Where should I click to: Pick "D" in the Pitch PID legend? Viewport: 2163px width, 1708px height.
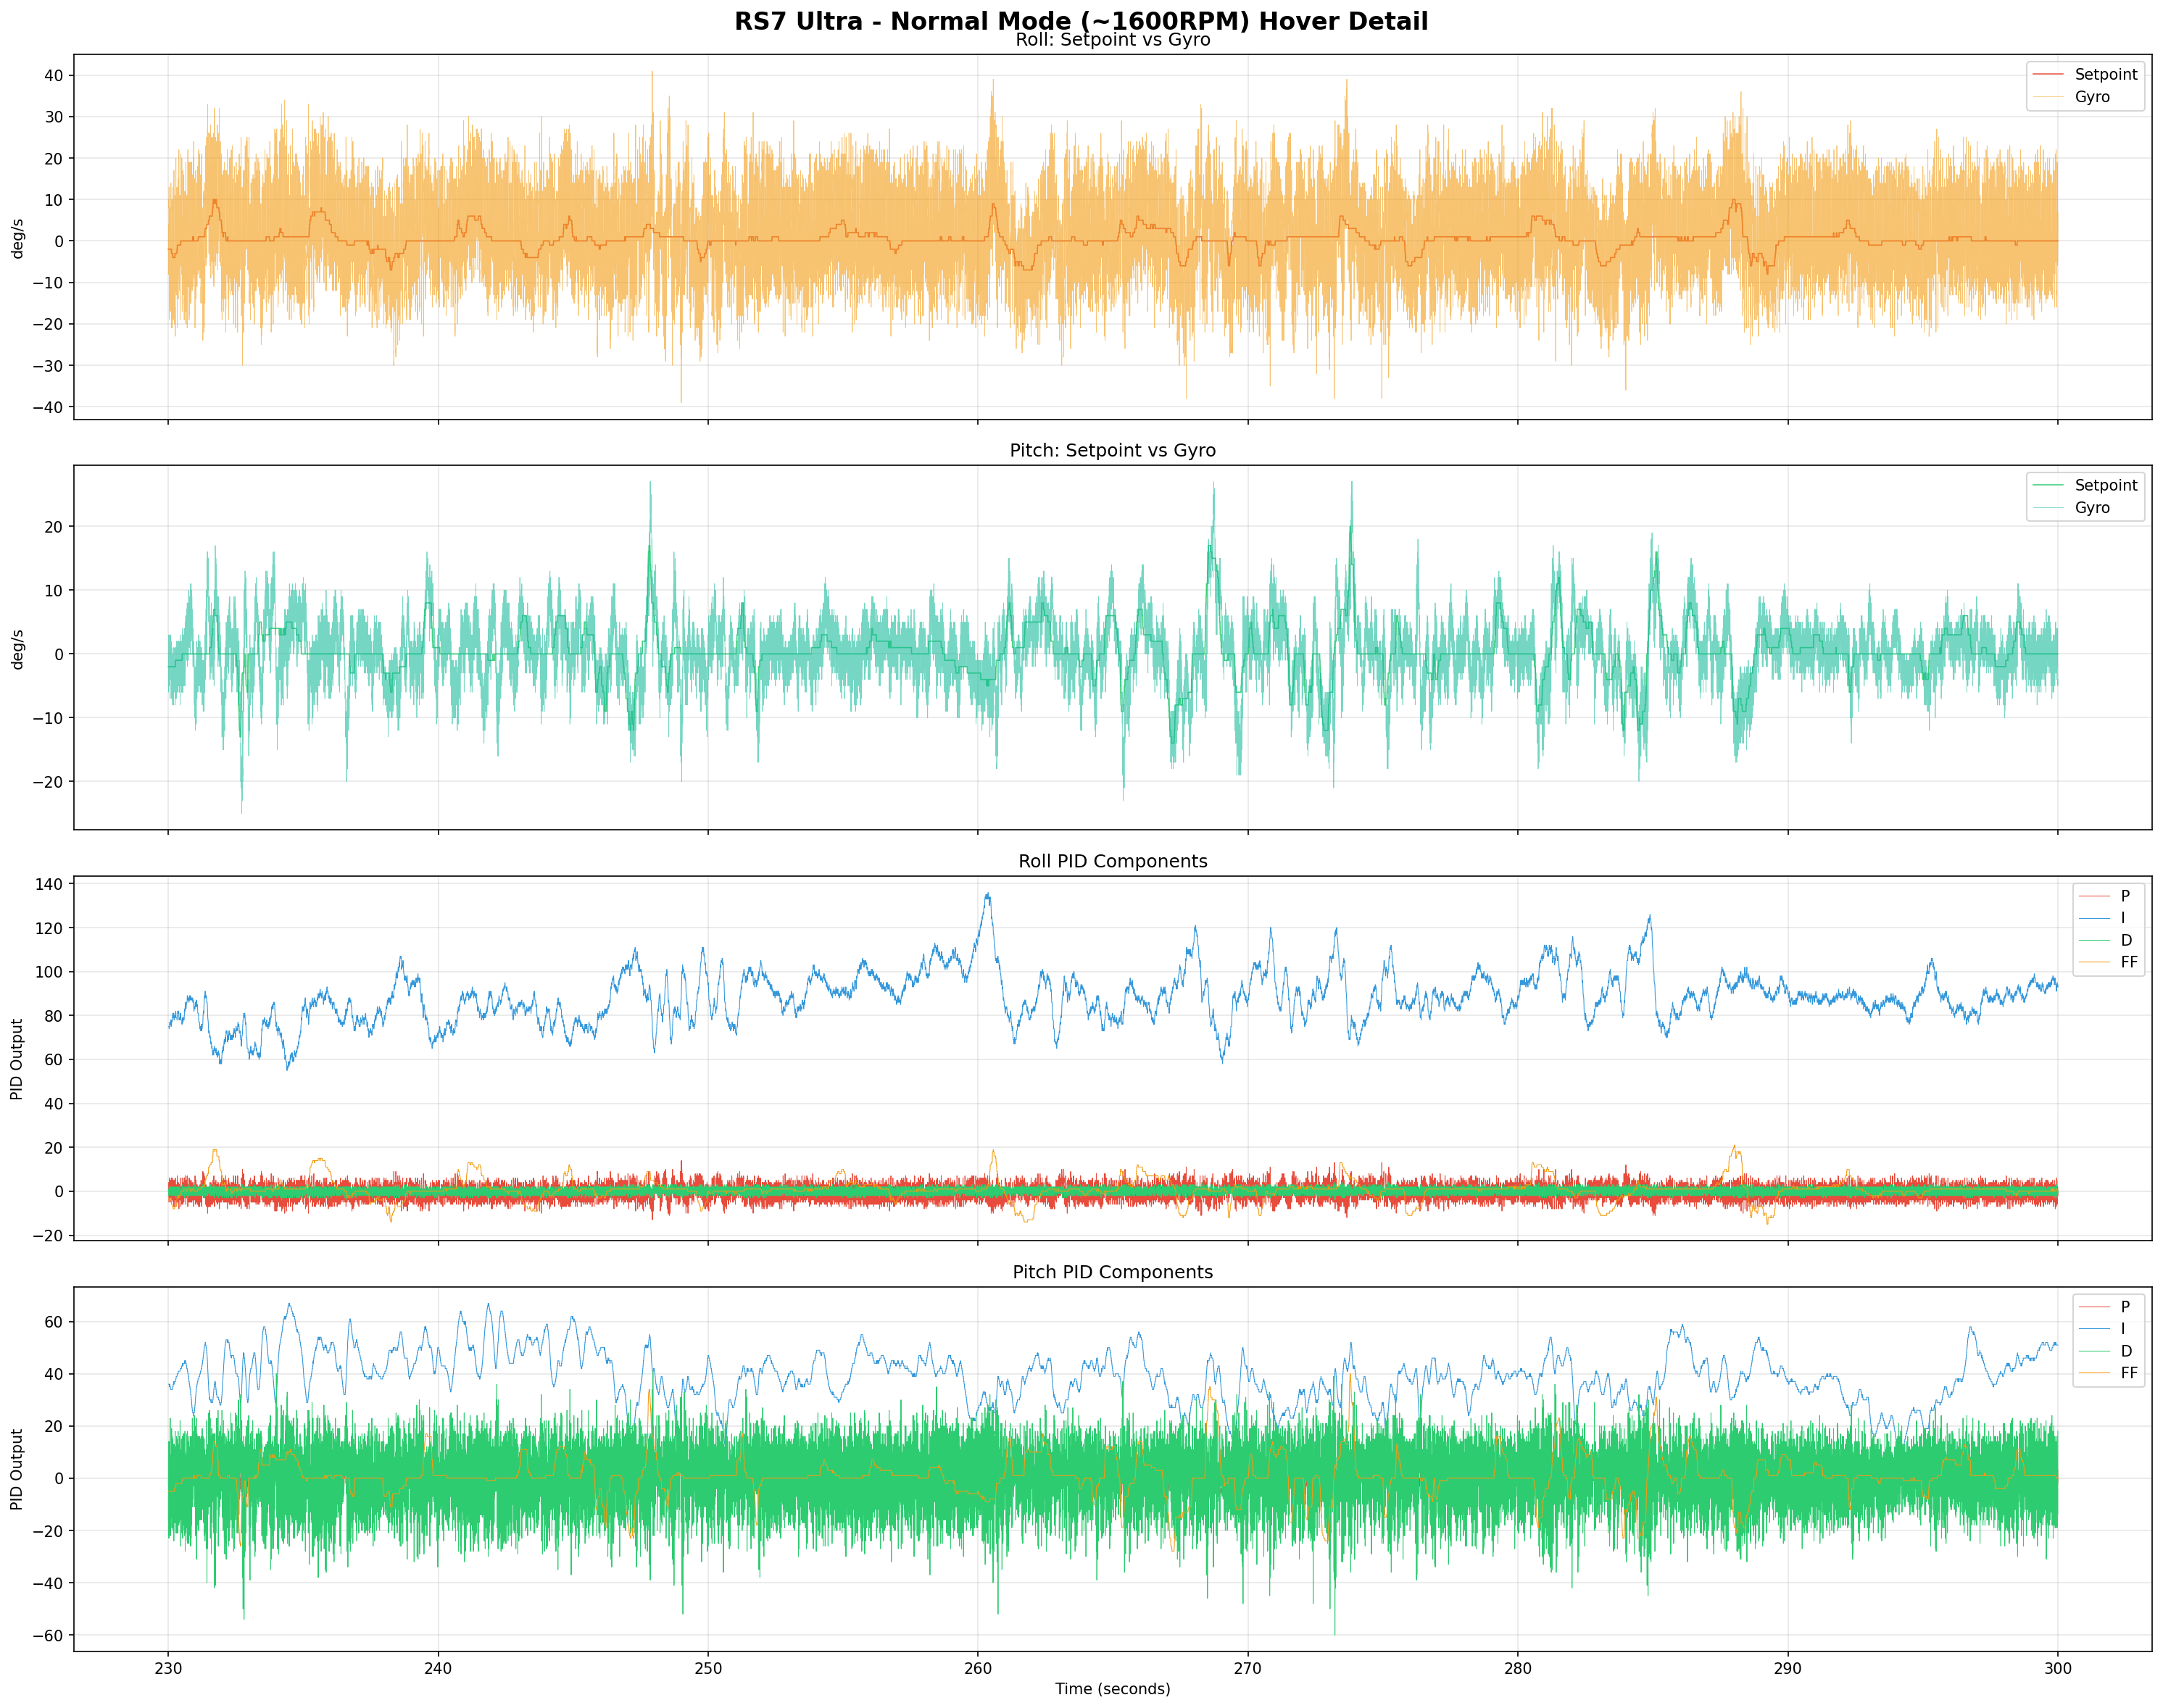coord(2126,1351)
